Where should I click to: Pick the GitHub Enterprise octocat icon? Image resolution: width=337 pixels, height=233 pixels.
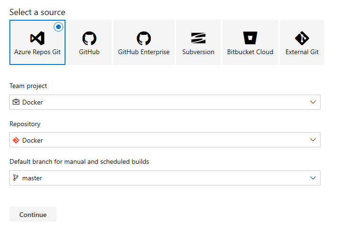click(x=144, y=38)
